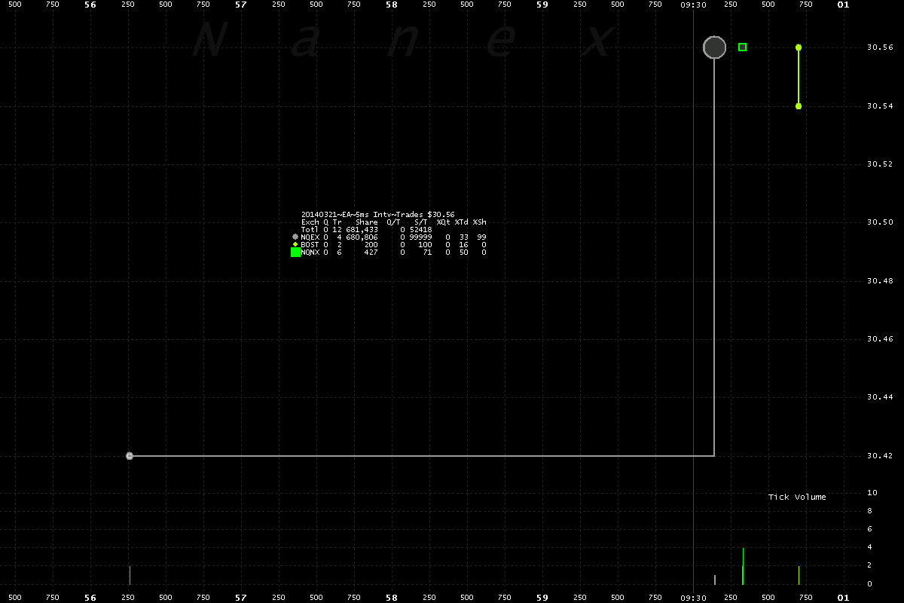The image size is (904, 603).
Task: Click the yellow-green tick volume bar near 01
Action: pos(799,575)
